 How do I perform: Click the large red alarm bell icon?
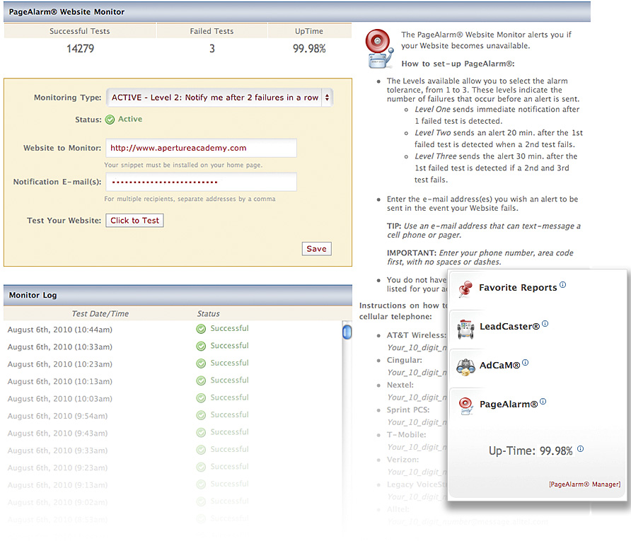pyautogui.click(x=379, y=48)
